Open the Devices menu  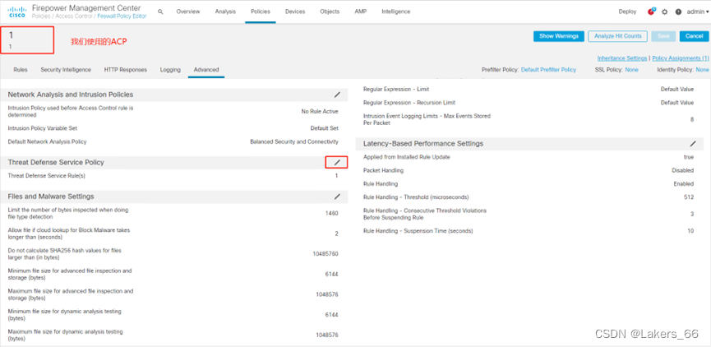[295, 12]
